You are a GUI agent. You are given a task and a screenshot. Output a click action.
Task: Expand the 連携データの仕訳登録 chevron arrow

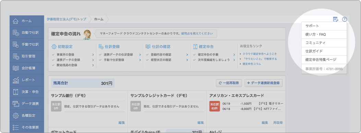pos(140,55)
